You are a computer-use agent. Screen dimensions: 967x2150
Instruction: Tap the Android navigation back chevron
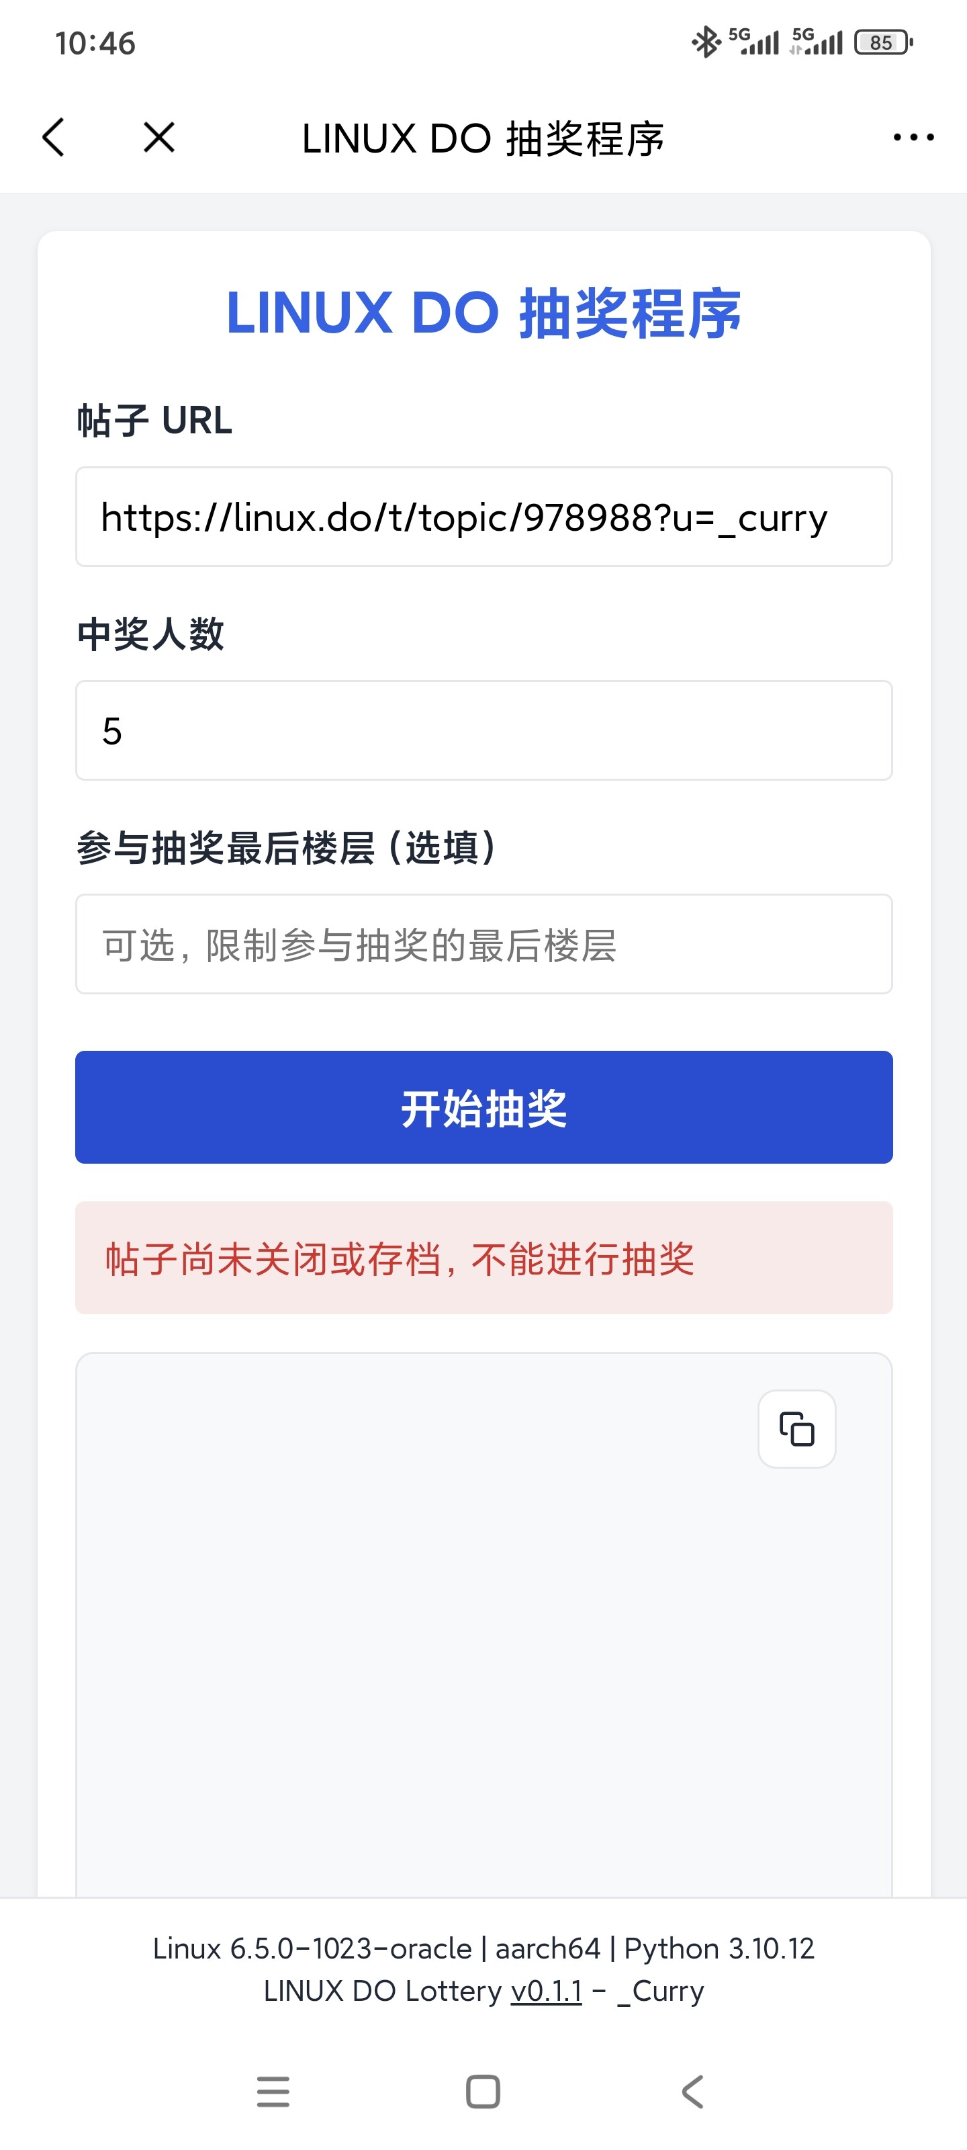click(x=692, y=2092)
